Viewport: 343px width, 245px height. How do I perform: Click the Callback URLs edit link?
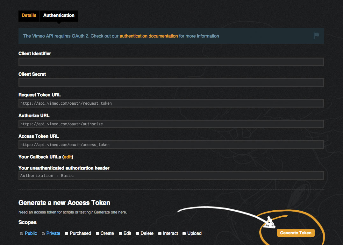pyautogui.click(x=68, y=157)
